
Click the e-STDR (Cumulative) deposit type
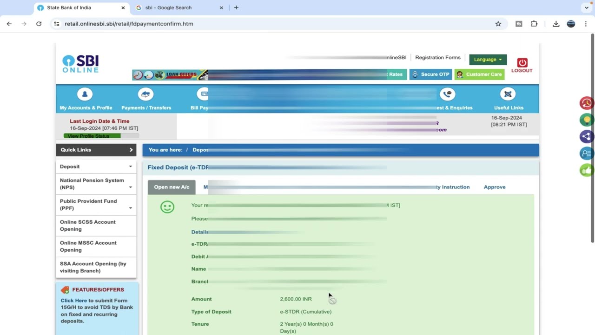click(x=306, y=312)
